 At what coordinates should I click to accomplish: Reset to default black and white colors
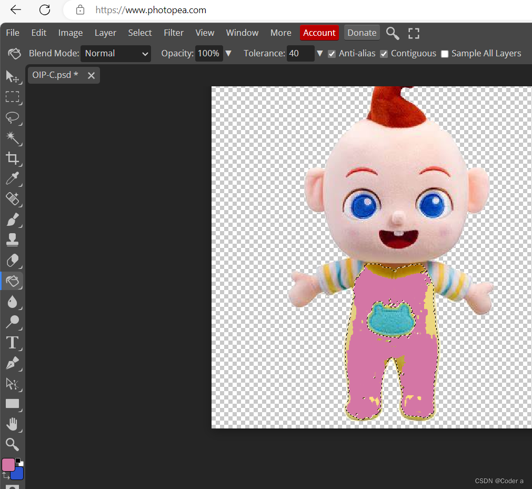(x=19, y=462)
